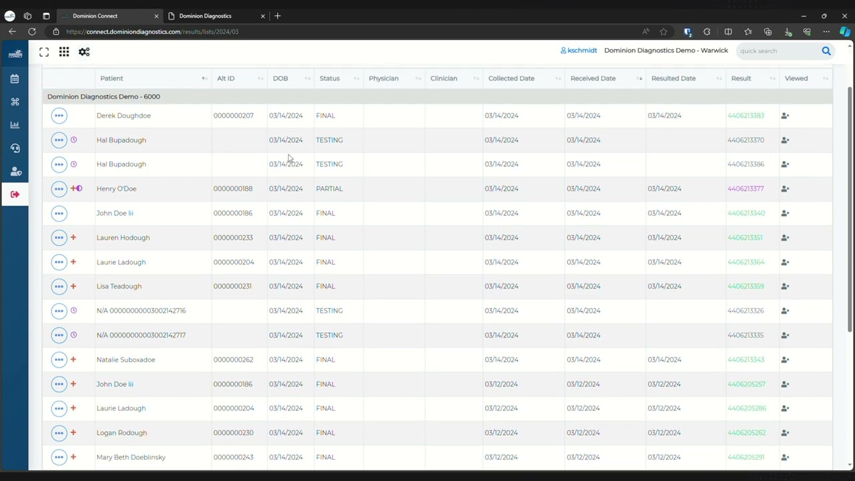Open the kschmidt user account link
This screenshot has height=481, width=855.
click(578, 50)
